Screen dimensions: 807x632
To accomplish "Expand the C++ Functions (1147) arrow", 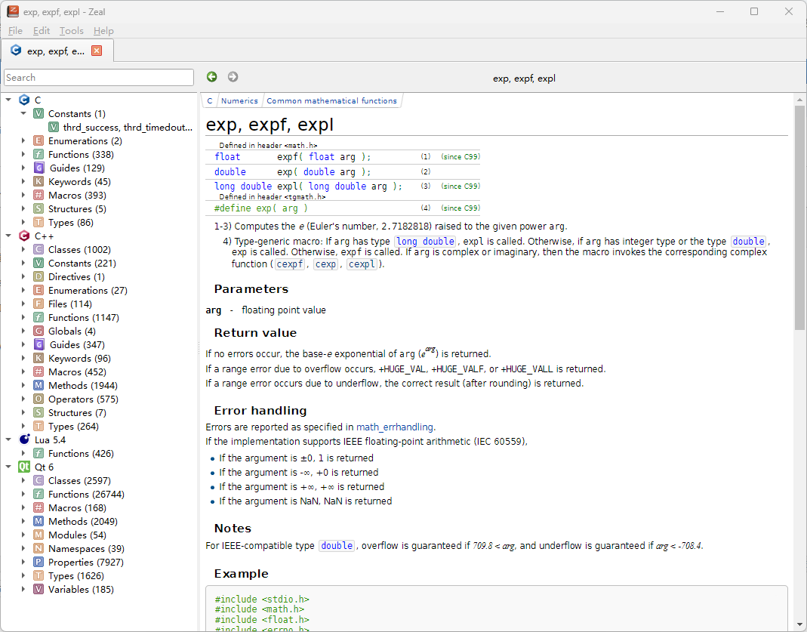I will click(x=23, y=317).
